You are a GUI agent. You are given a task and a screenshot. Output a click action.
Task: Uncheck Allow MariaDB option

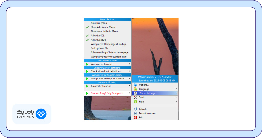point(107,40)
